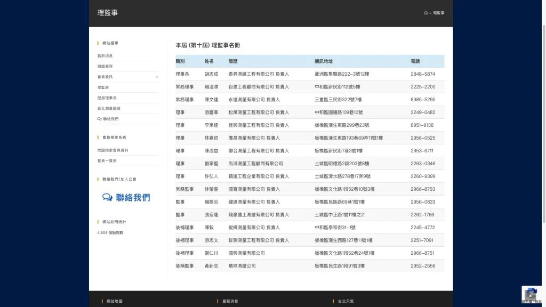Select 理監事 in the sidebar menu
Screen dimensions: 546x307
[103, 87]
